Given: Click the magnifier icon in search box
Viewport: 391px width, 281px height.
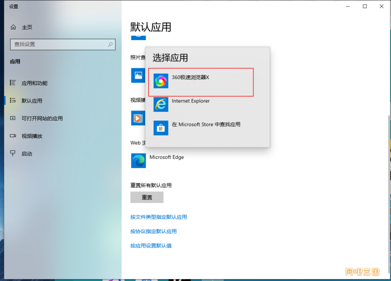Looking at the screenshot, I should click(x=110, y=44).
